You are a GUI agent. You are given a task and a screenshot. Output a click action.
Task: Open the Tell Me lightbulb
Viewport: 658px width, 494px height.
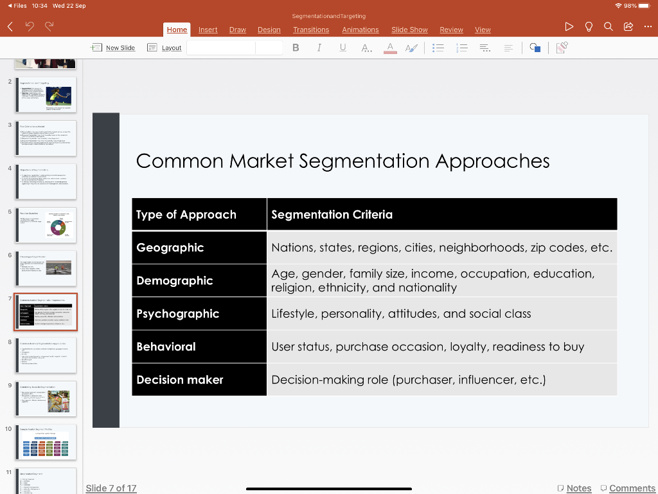pyautogui.click(x=589, y=27)
